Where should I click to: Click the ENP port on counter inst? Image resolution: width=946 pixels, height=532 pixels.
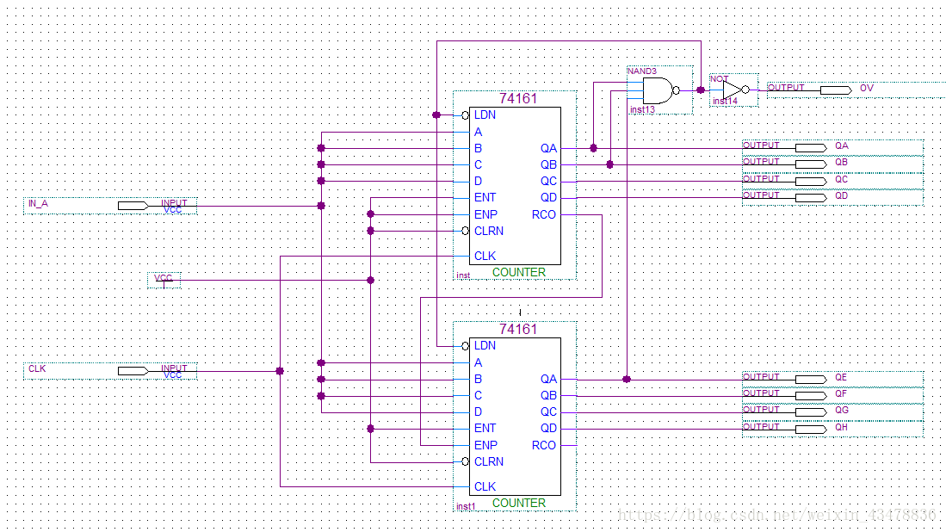(485, 214)
